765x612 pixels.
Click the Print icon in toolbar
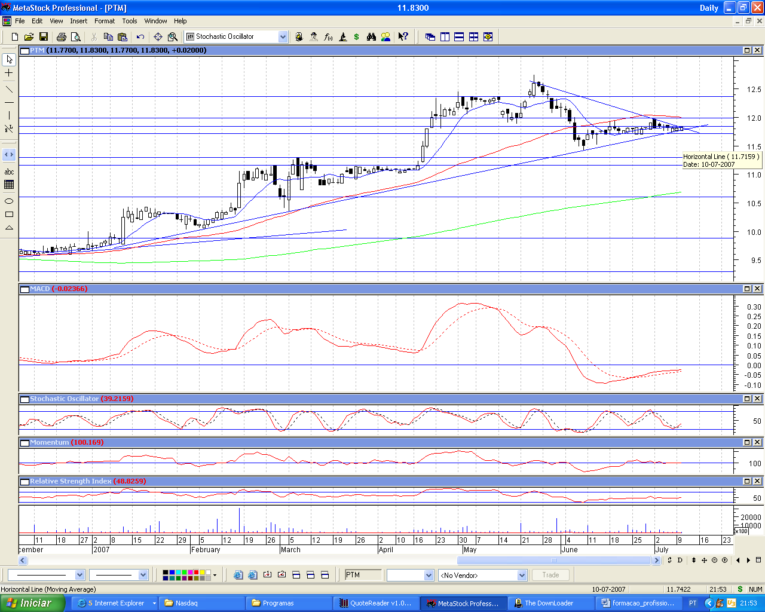click(x=61, y=37)
